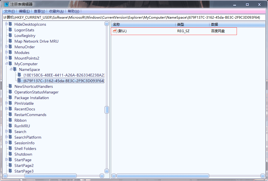The height and width of the screenshot is (181, 268).
Task: Open the 收藏夹(A) menu
Action: 57,11
